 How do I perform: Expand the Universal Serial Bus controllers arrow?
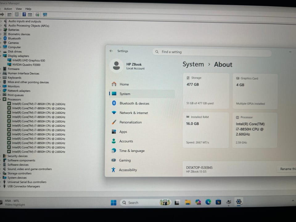1,182
